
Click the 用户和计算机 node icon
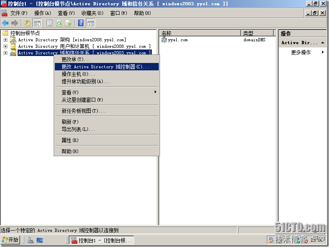pyautogui.click(x=13, y=46)
